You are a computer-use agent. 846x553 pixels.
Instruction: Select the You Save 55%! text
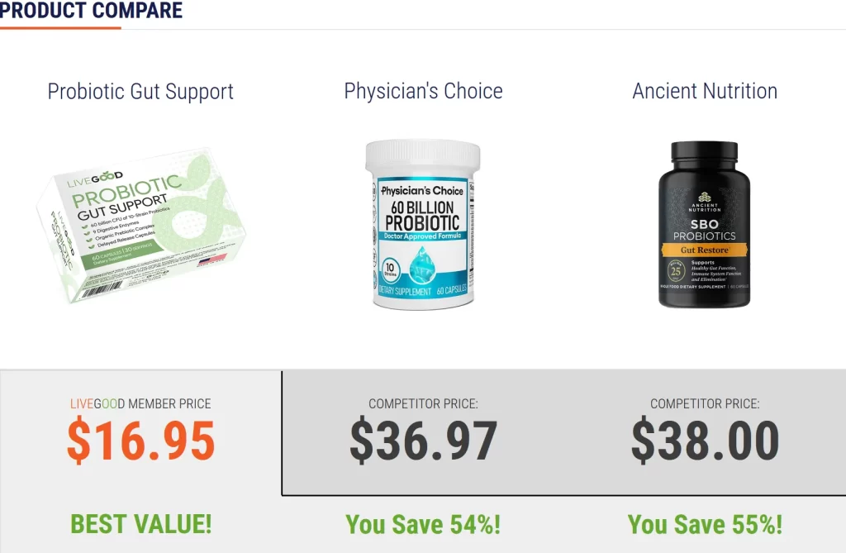tap(705, 524)
